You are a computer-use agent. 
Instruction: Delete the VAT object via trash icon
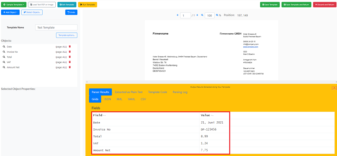point(70,62)
